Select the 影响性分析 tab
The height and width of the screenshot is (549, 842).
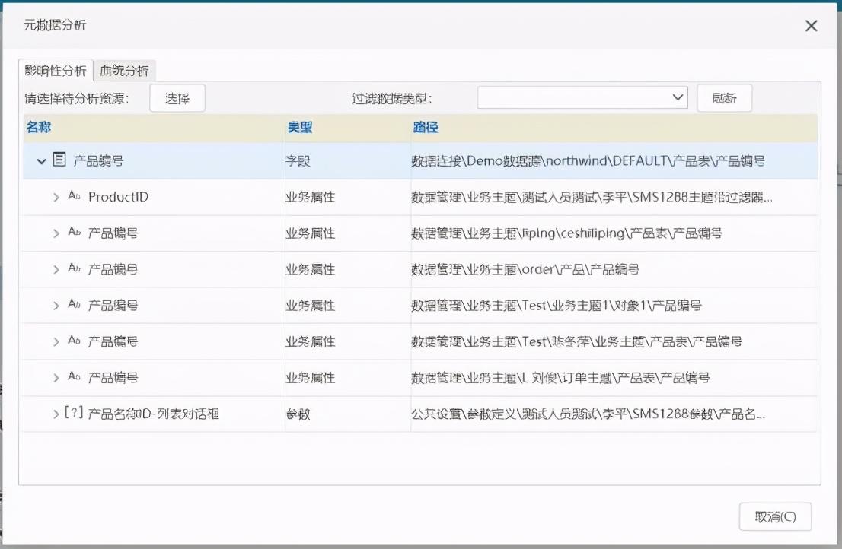click(55, 70)
